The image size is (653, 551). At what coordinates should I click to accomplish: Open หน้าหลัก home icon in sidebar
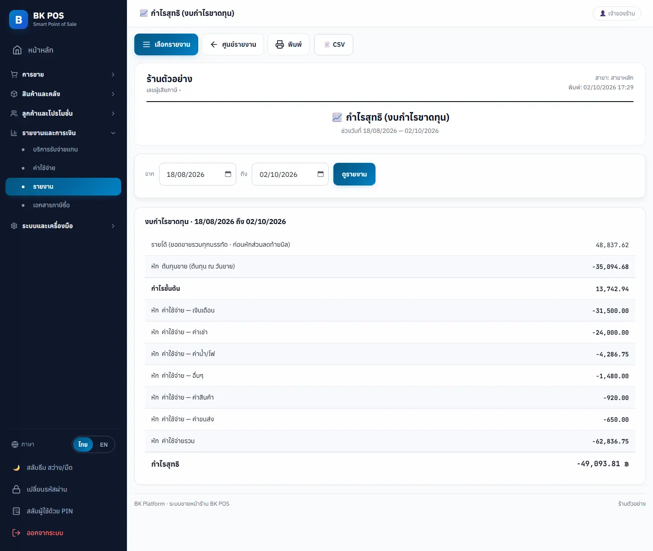17,50
